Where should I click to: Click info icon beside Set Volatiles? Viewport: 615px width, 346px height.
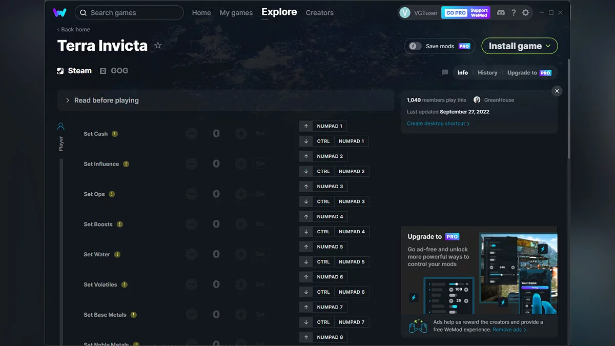[x=124, y=284]
